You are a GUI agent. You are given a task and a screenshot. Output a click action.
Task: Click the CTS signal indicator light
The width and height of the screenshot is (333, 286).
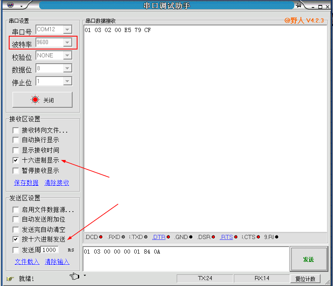(258, 237)
